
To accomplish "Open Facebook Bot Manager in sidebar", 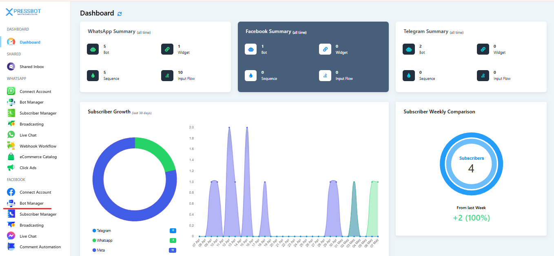I will (x=31, y=203).
